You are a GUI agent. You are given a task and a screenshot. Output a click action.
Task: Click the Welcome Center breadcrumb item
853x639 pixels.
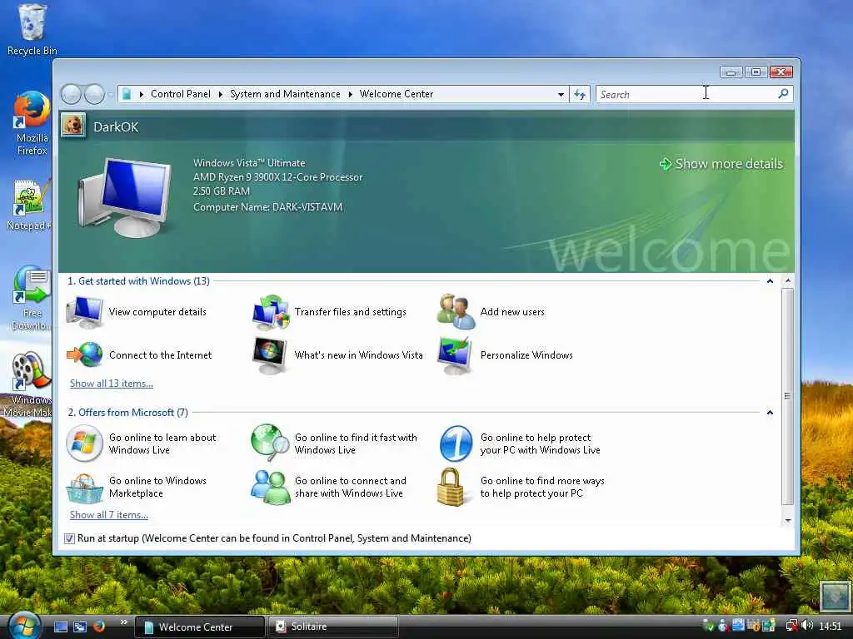point(397,94)
